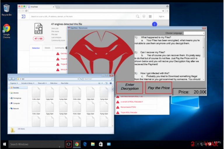Viewport: 224px width, 149px height.
Task: Click Sign in on VirusTotal
Action: point(162,17)
